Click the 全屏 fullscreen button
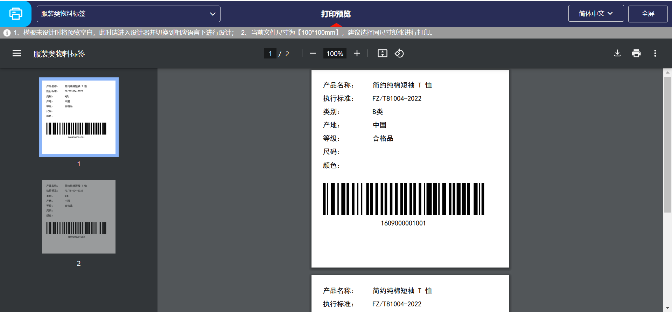 [647, 14]
